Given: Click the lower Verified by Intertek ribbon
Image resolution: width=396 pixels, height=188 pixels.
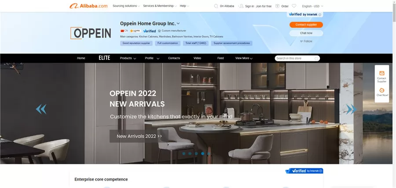Looking at the screenshot, I should point(304,171).
